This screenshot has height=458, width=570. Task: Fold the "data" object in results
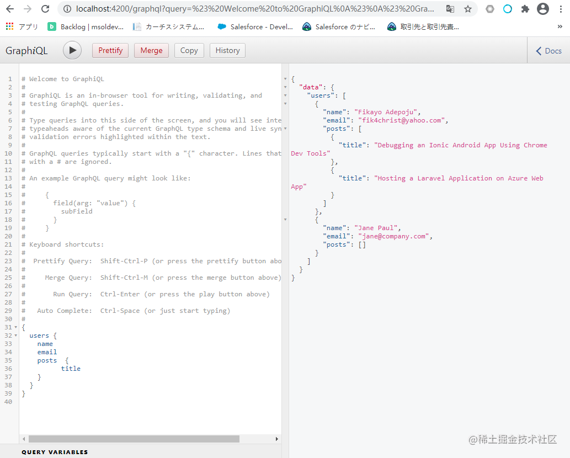pyautogui.click(x=285, y=87)
